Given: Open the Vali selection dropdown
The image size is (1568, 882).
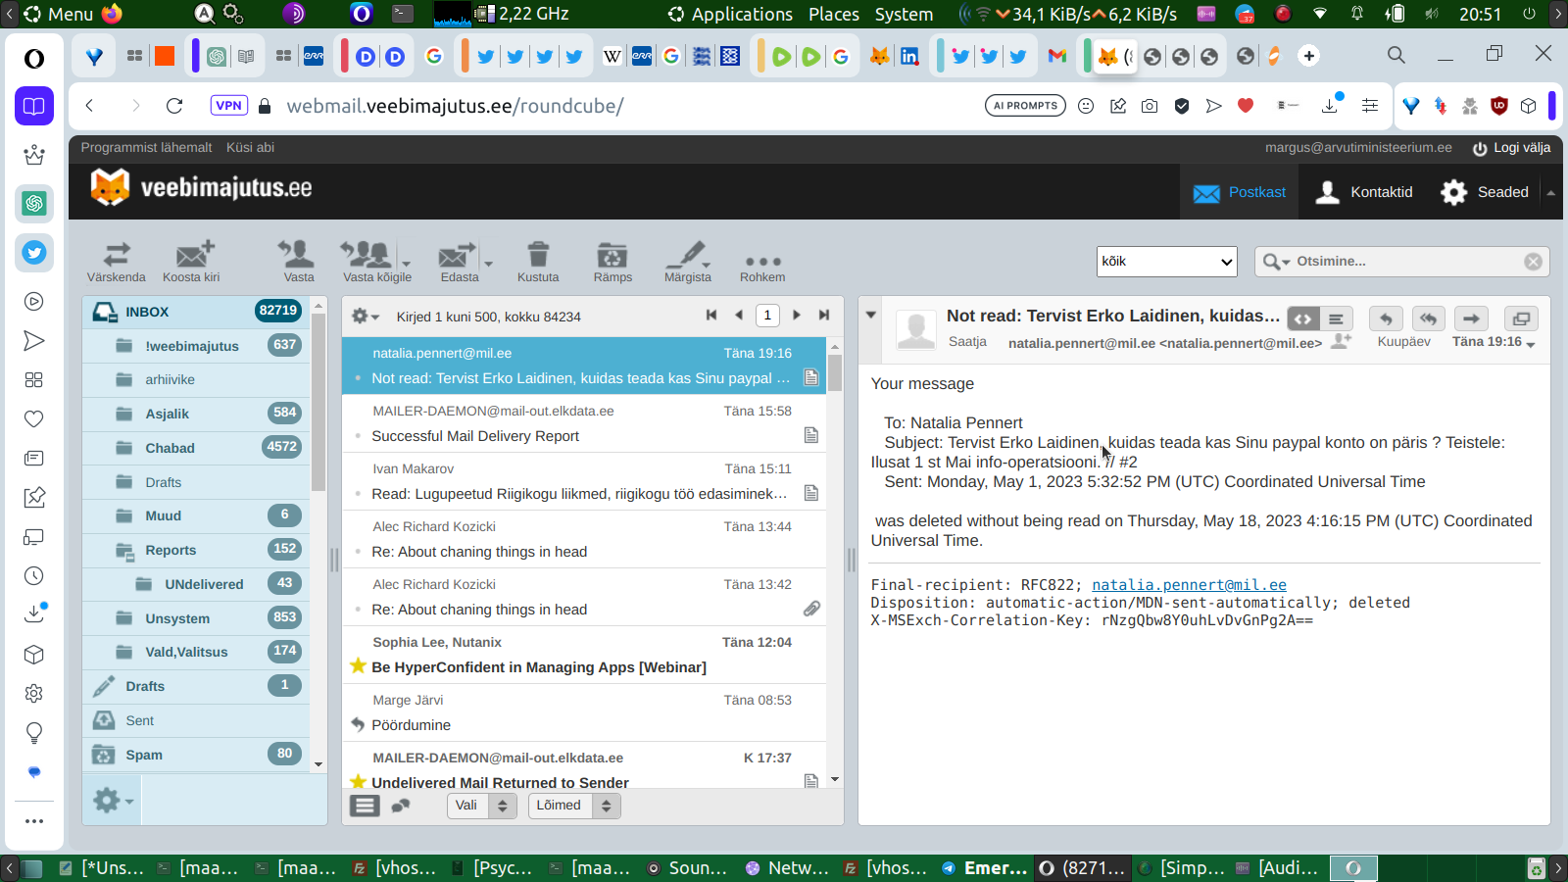Looking at the screenshot, I should pyautogui.click(x=481, y=806).
